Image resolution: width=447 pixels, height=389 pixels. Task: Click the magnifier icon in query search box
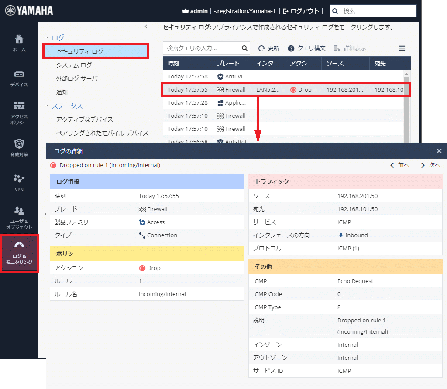coord(244,48)
